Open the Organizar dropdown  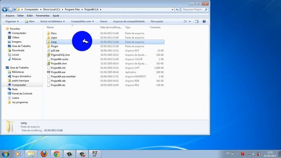[12, 22]
